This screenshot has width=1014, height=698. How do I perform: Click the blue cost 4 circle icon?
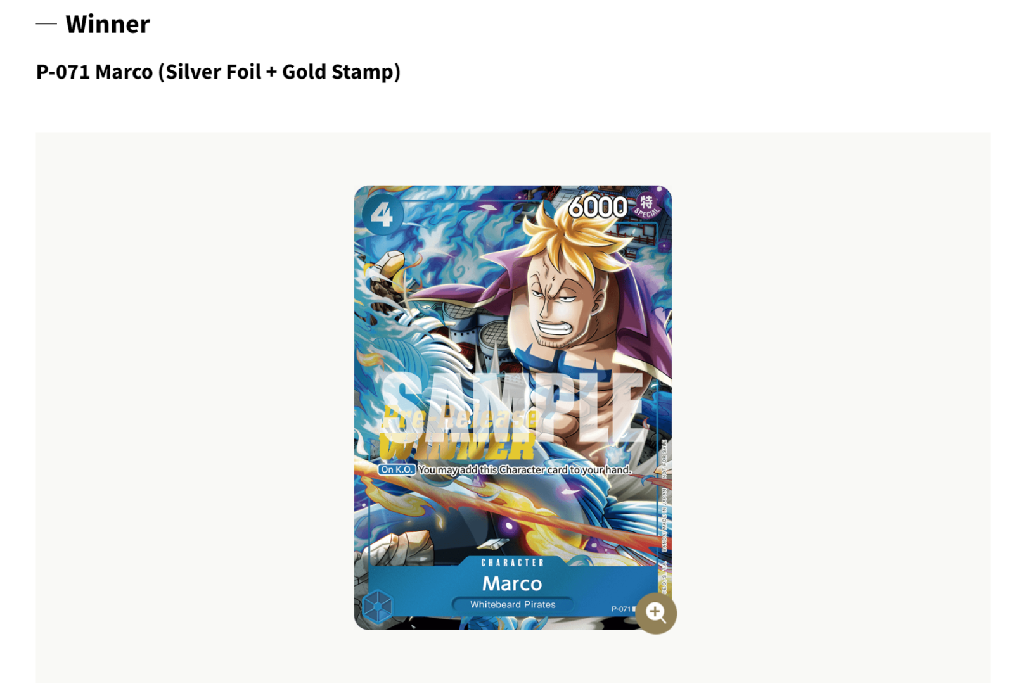(382, 214)
